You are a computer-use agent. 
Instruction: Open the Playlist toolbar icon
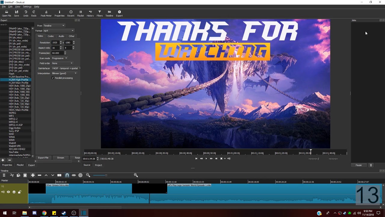coord(80,14)
